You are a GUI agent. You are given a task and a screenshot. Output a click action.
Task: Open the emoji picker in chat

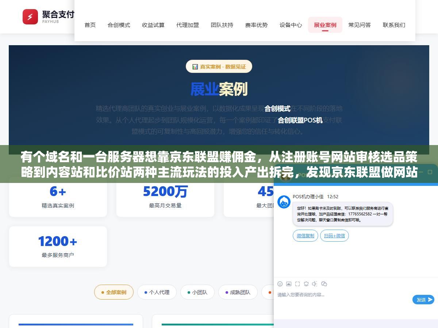(x=280, y=284)
